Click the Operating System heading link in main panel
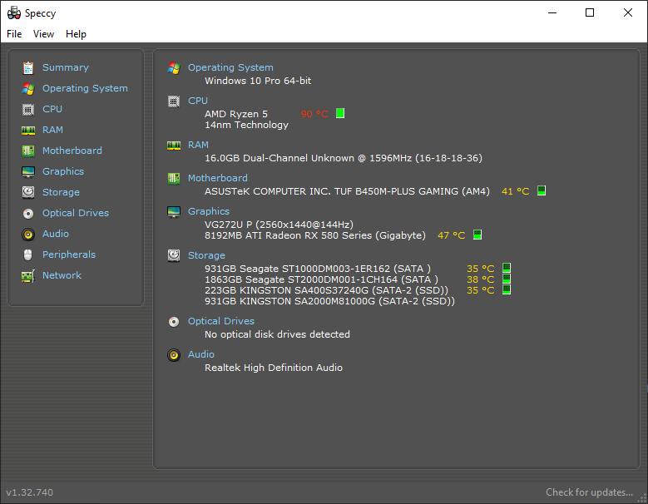The image size is (648, 504). coord(230,67)
